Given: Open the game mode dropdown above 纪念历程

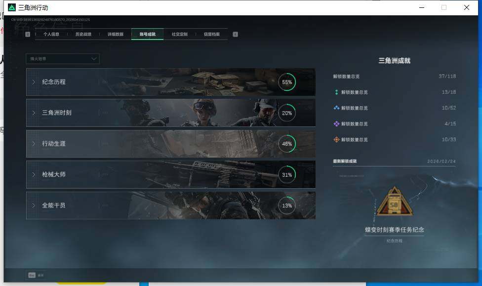Looking at the screenshot, I should (63, 59).
